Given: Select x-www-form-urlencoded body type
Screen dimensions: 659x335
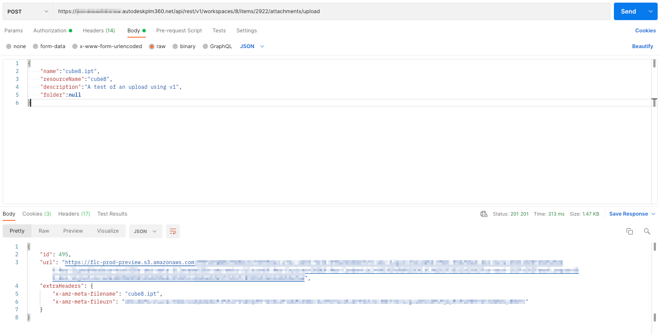Looking at the screenshot, I should click(x=107, y=46).
